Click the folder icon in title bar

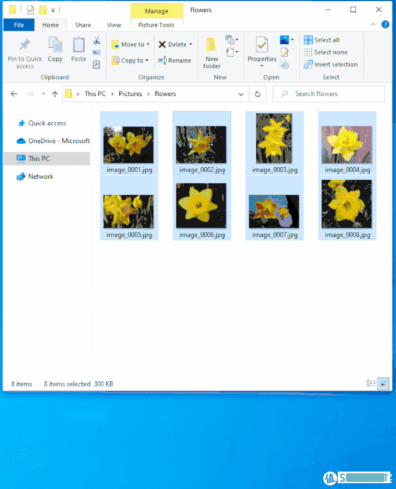(x=12, y=10)
